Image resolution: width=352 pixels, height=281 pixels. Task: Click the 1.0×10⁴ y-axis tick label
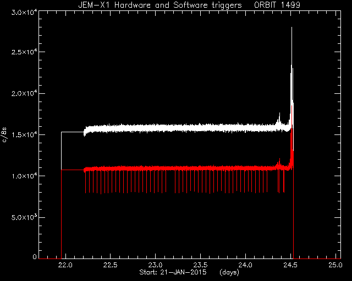(24, 176)
